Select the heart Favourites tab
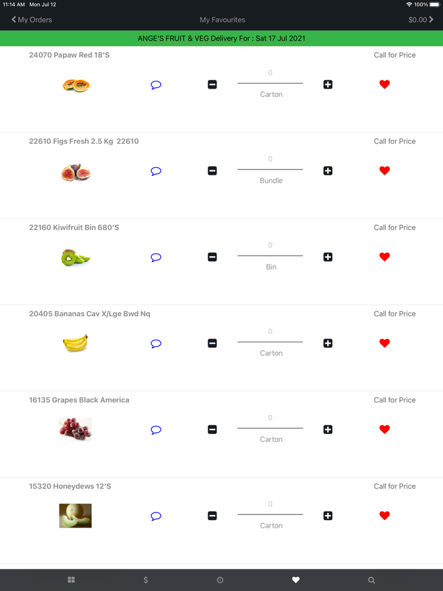The height and width of the screenshot is (591, 443). 296,580
